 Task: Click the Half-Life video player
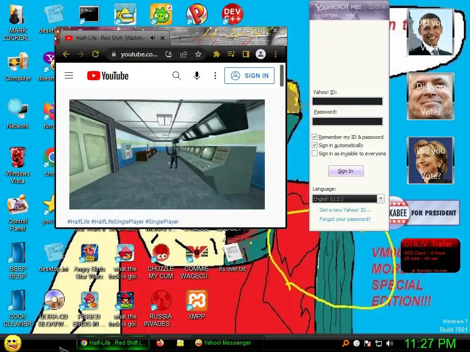click(167, 154)
